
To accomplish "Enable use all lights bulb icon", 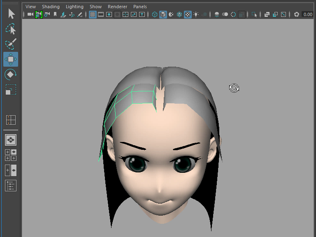I will [x=196, y=14].
